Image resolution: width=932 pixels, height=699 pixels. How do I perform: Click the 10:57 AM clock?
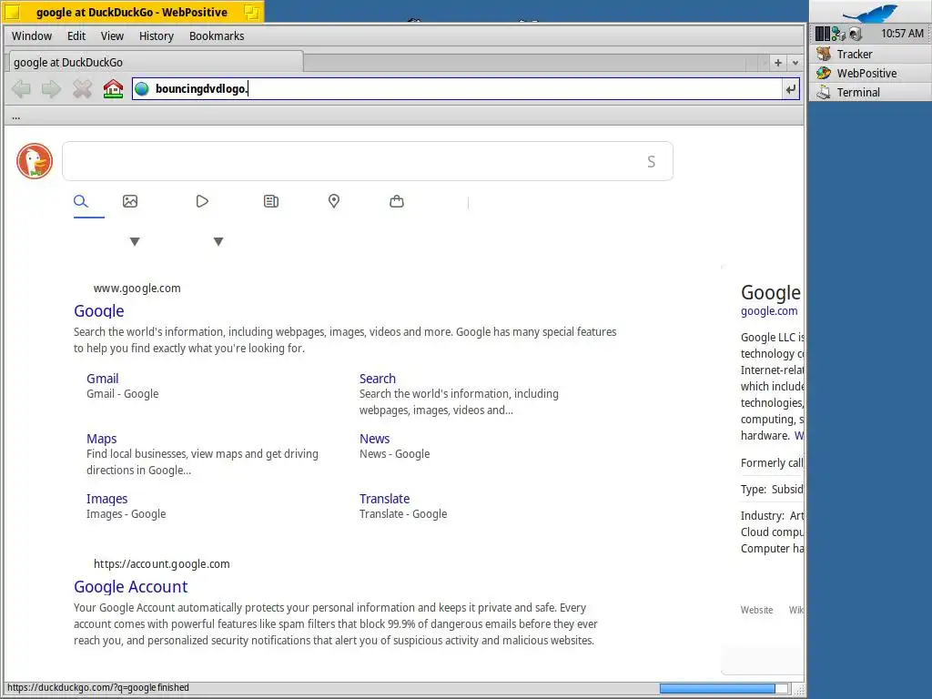902,34
